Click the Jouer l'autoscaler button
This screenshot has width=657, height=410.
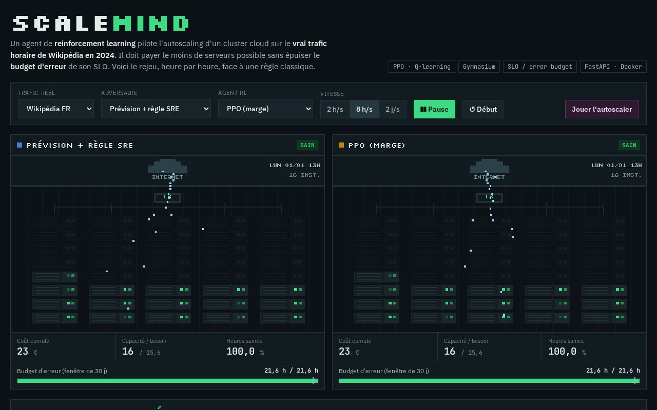[602, 109]
